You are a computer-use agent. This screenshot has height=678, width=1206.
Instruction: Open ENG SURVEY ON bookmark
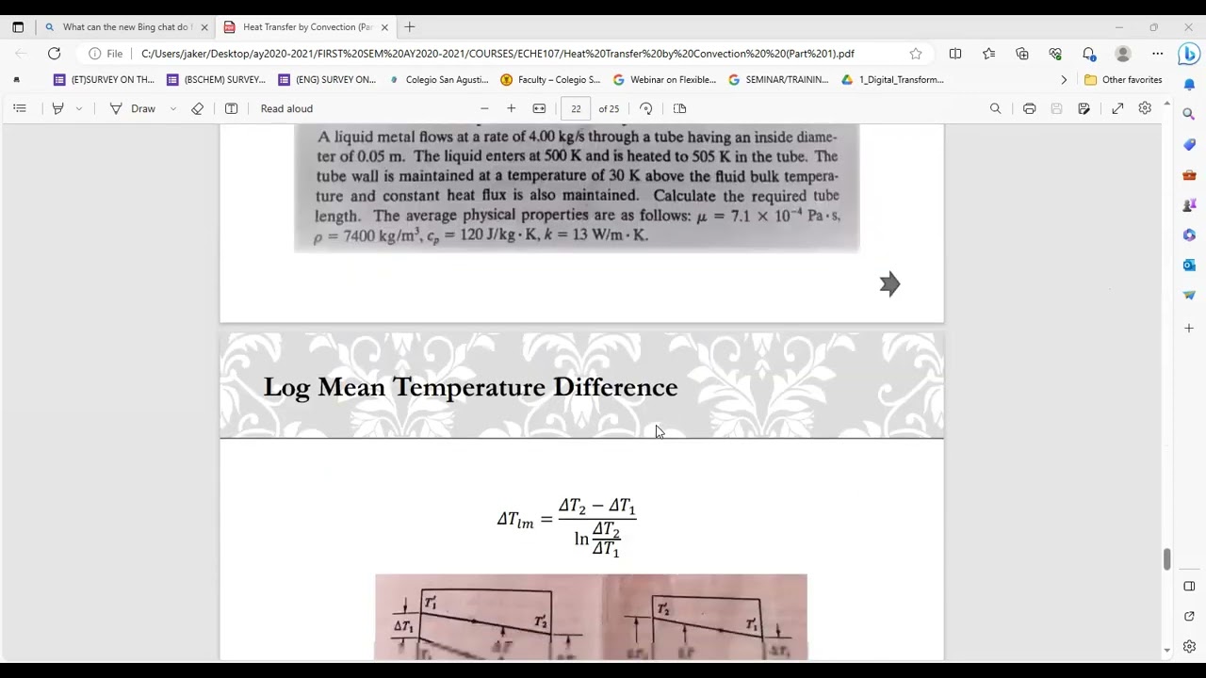[327, 80]
